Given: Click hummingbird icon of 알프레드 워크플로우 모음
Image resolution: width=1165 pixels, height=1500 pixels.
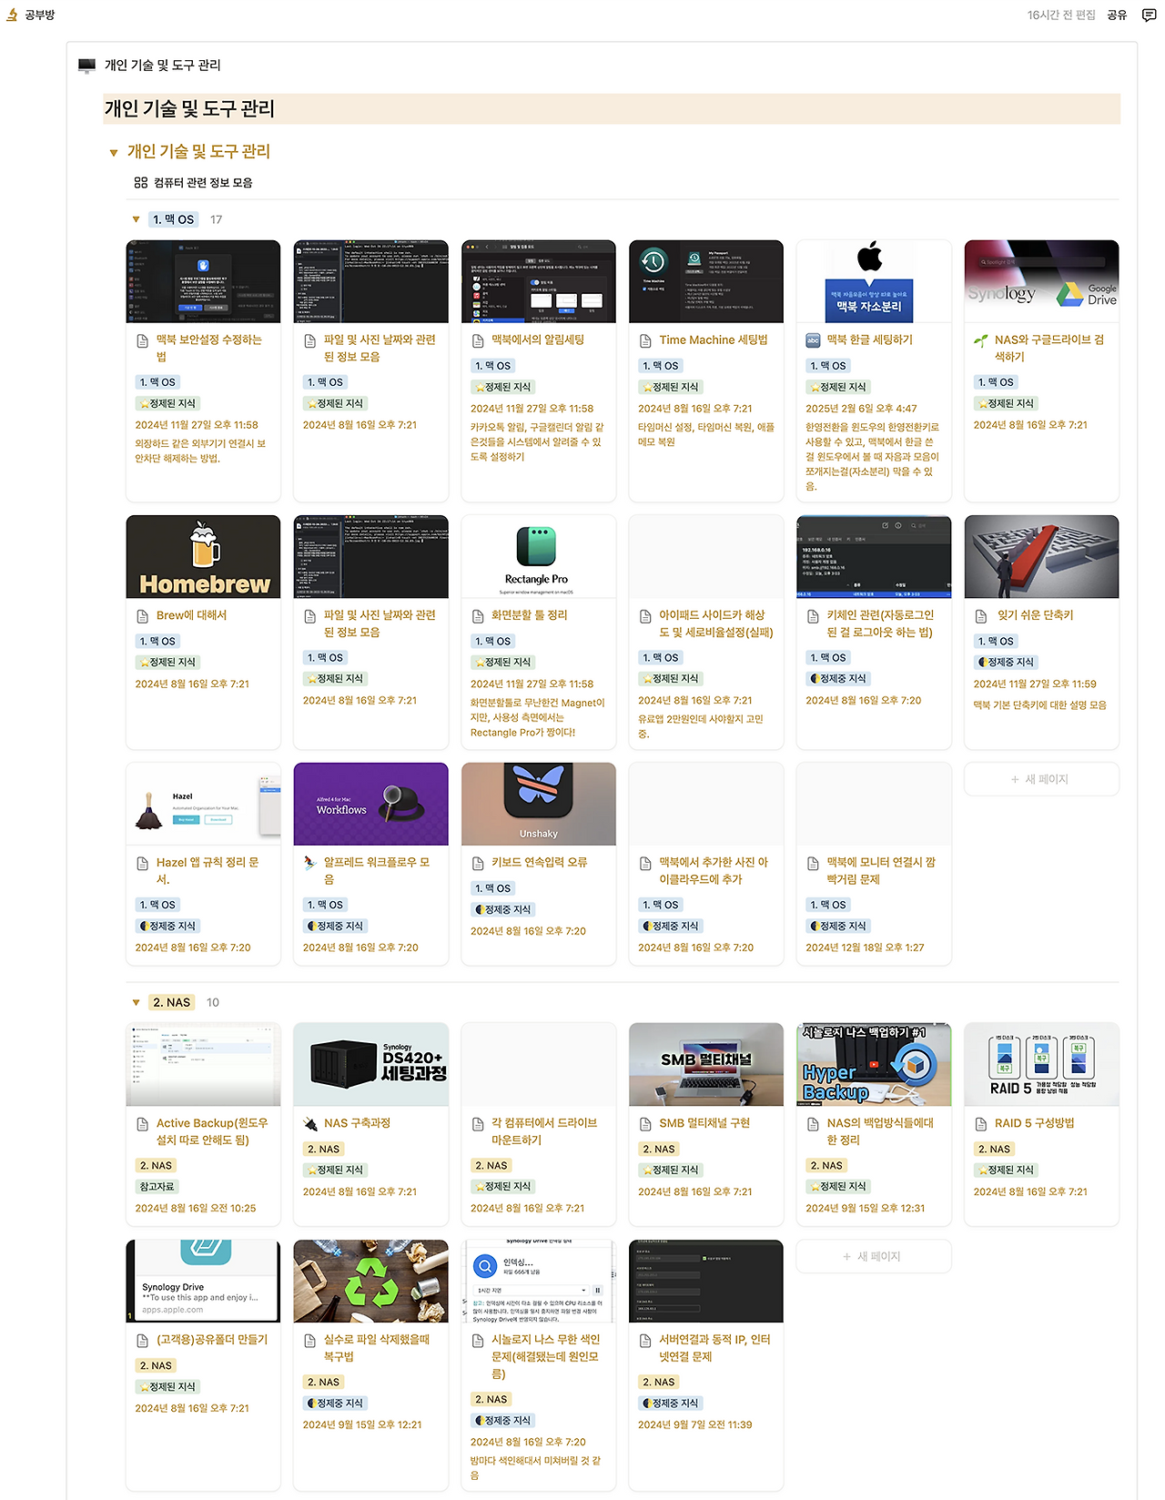Looking at the screenshot, I should click(309, 863).
